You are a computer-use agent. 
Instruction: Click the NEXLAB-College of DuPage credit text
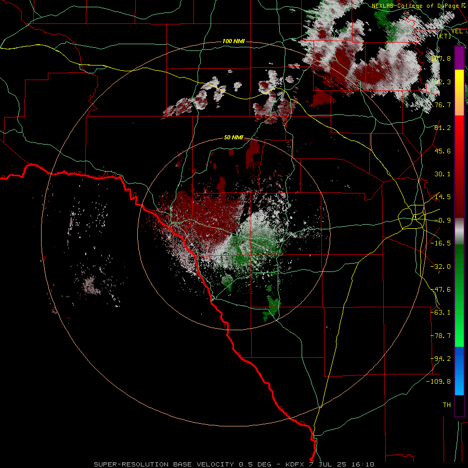418,6
